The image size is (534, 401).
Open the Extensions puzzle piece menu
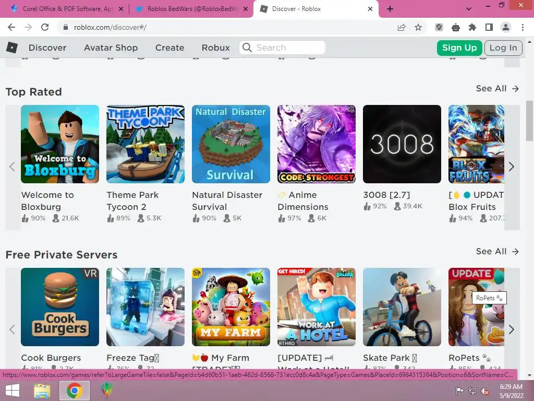(472, 27)
